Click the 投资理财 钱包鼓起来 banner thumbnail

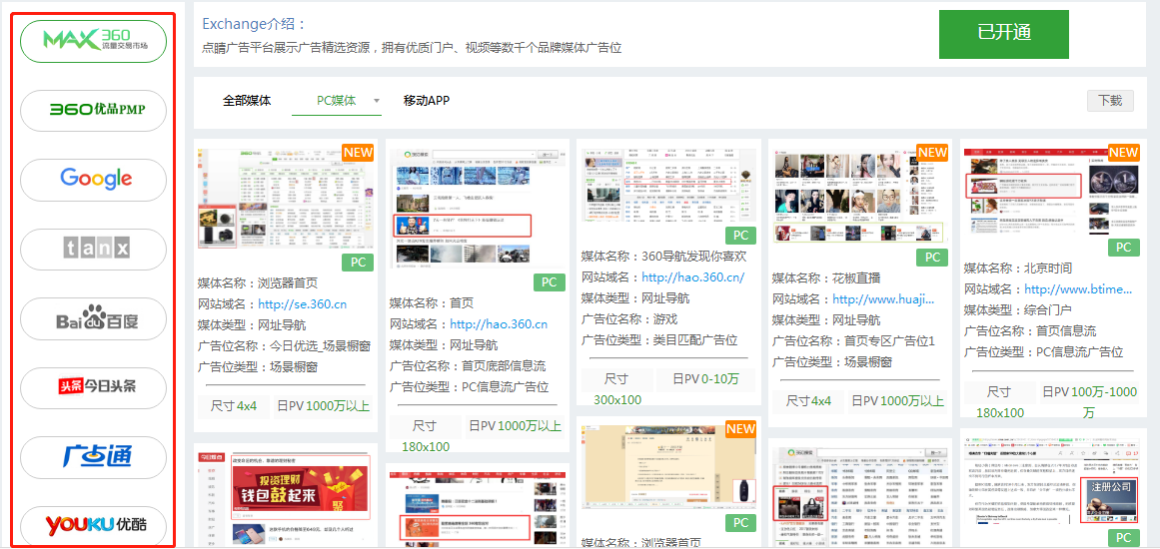pos(287,496)
